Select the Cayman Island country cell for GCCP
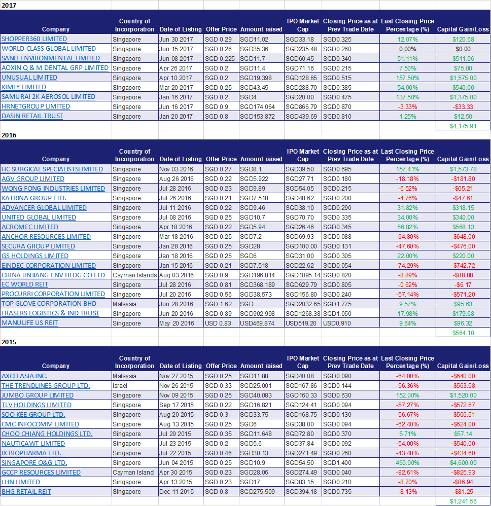Screen dimensions: 491x506 pyautogui.click(x=135, y=473)
